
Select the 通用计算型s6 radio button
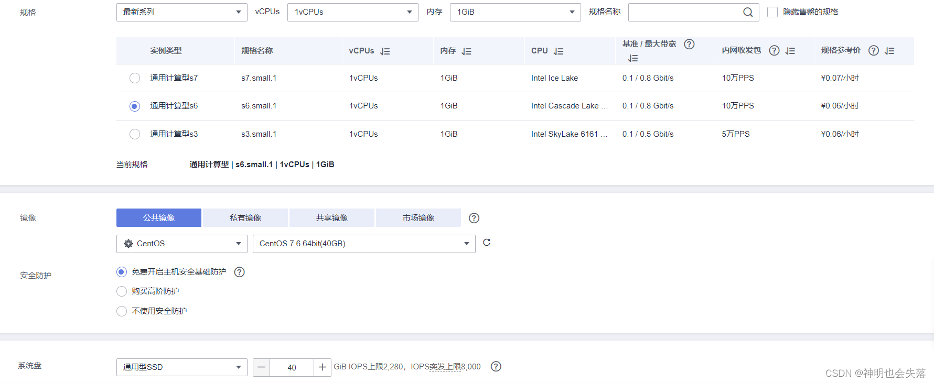(135, 106)
